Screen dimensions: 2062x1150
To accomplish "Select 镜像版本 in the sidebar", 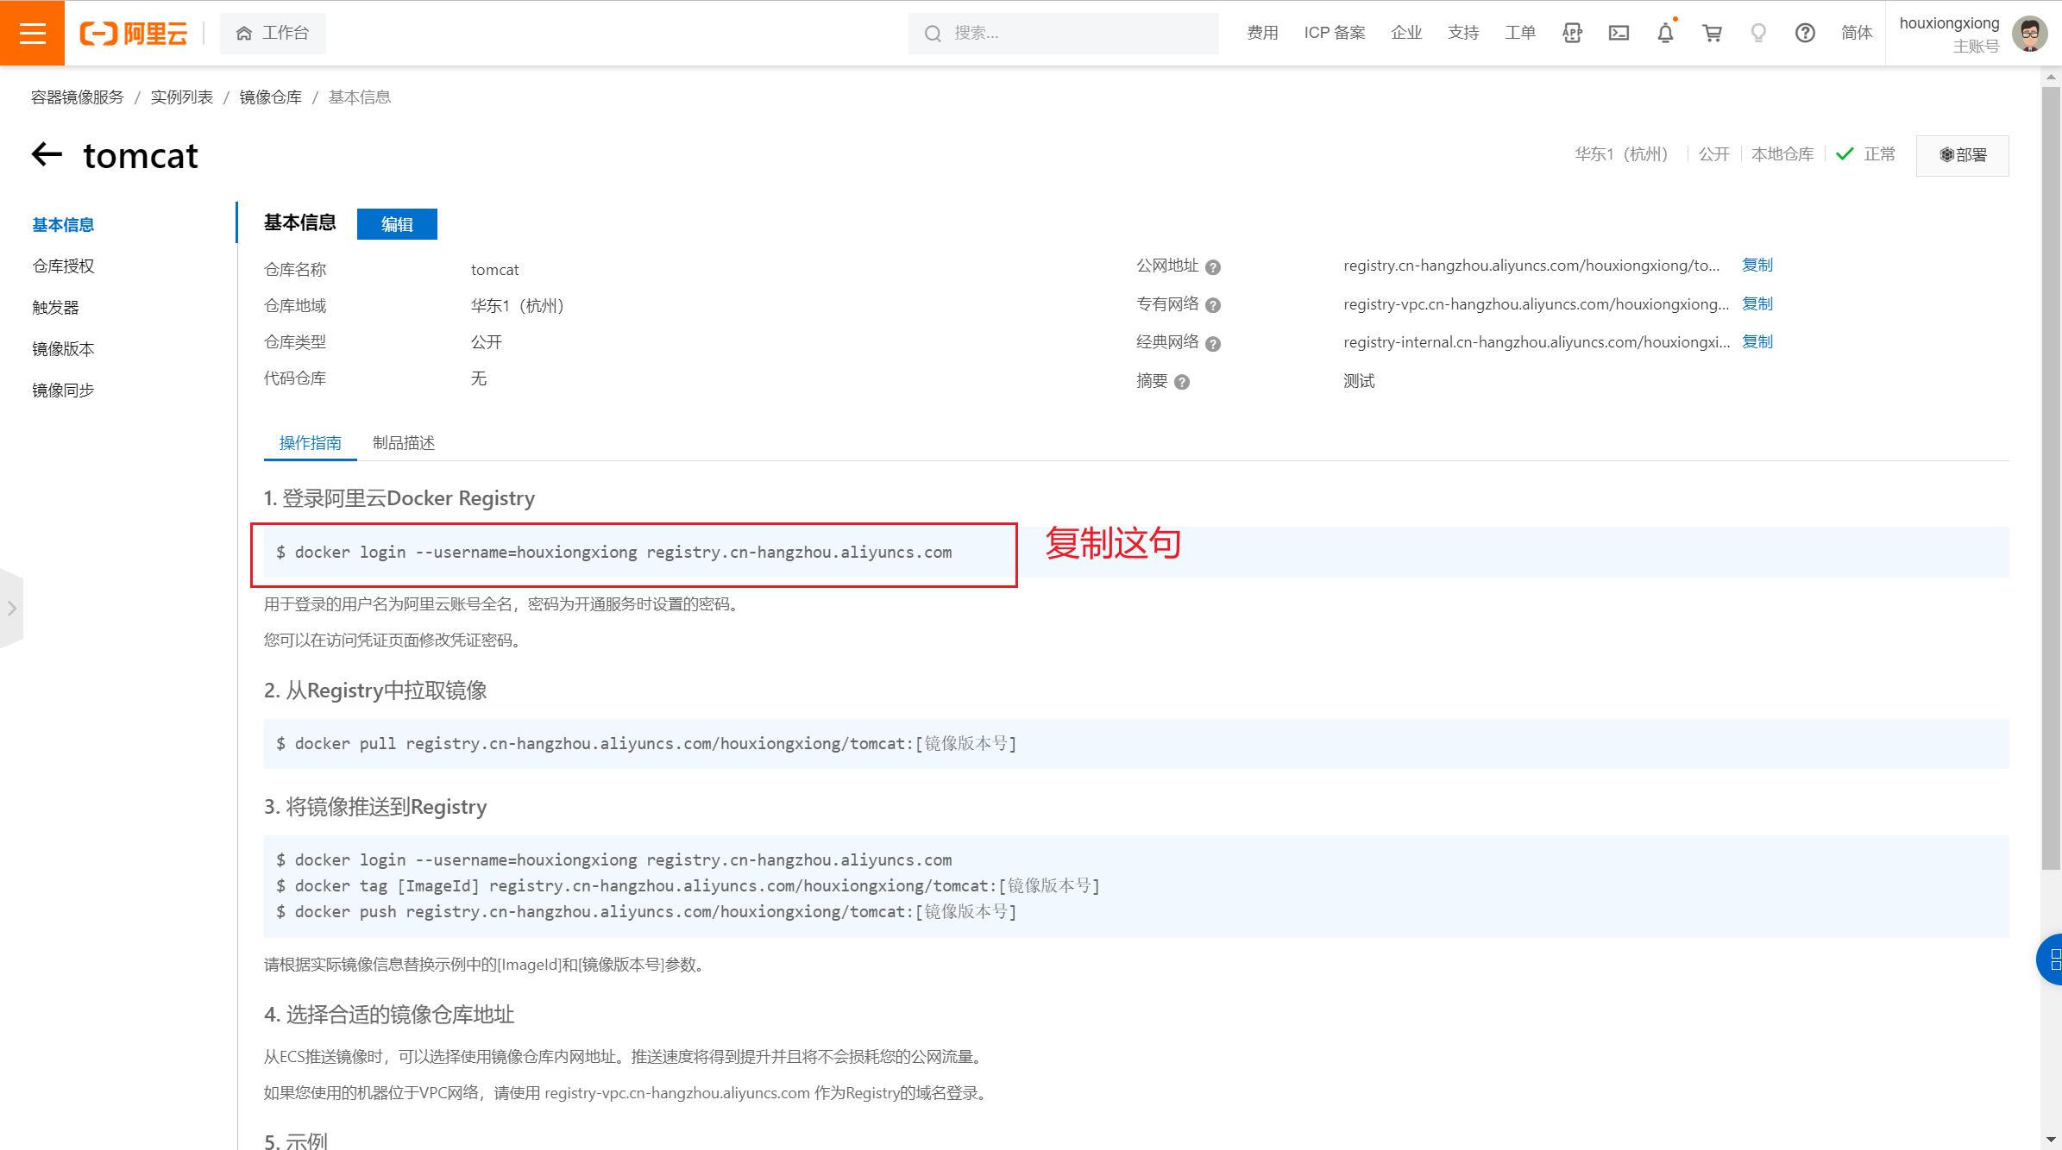I will point(63,349).
